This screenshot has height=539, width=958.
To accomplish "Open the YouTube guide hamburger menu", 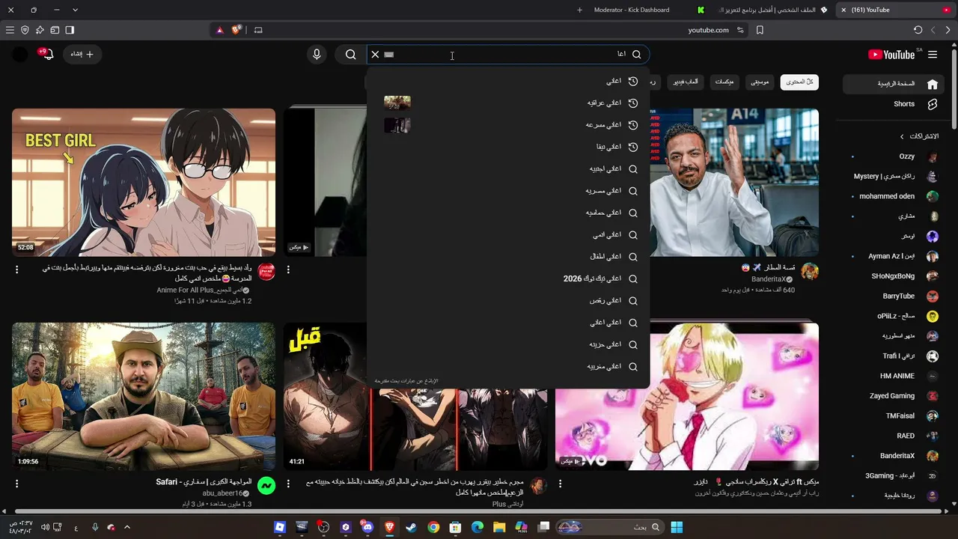I will click(933, 55).
